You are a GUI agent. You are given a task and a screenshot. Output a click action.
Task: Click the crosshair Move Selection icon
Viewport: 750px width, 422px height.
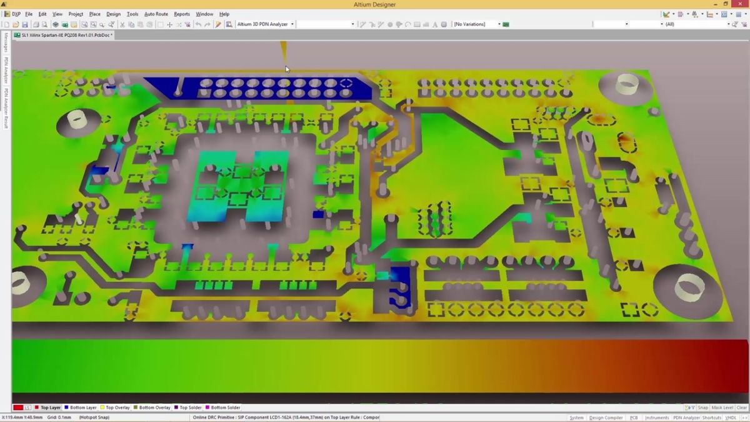(169, 24)
